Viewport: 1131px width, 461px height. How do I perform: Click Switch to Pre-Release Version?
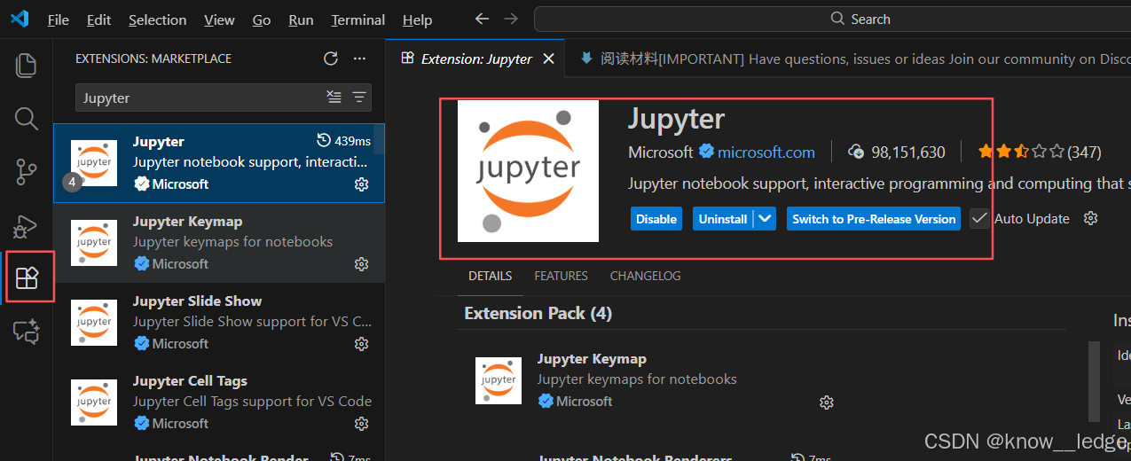(x=874, y=219)
